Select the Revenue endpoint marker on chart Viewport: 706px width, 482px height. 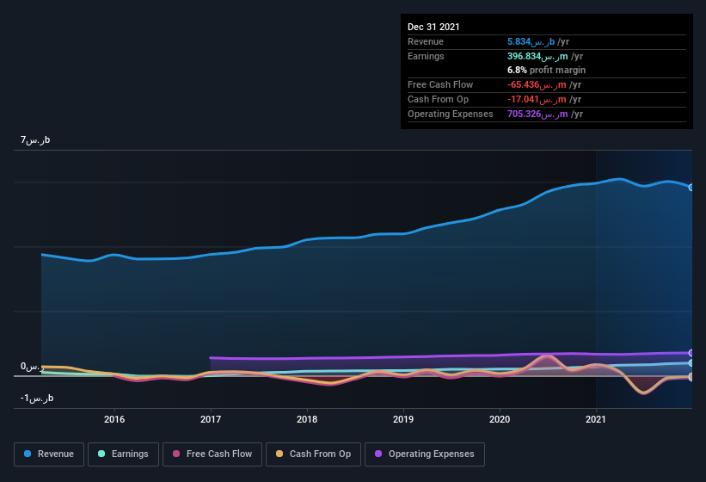(691, 188)
